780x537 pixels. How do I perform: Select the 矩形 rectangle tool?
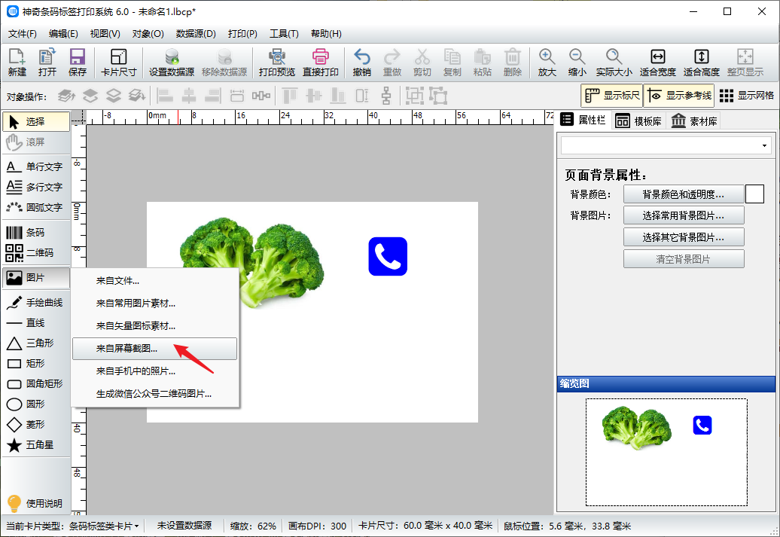pyautogui.click(x=36, y=364)
